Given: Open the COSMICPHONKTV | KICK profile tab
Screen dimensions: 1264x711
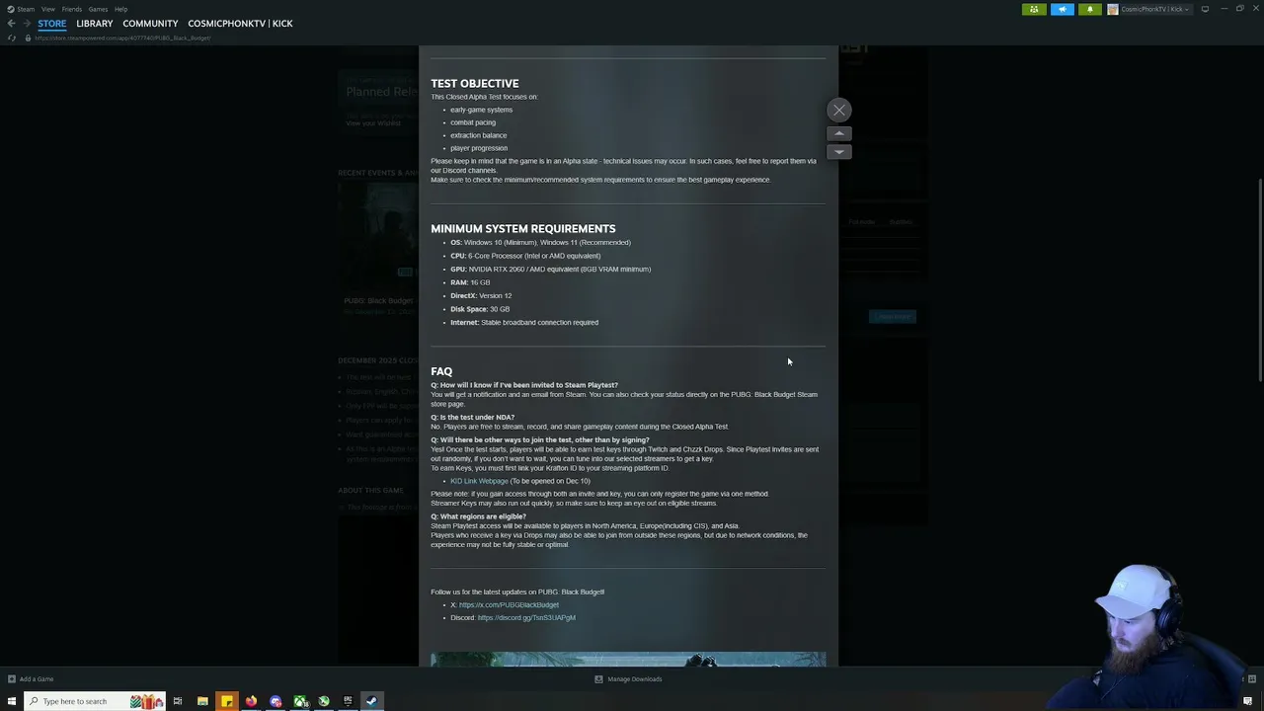Looking at the screenshot, I should [240, 24].
